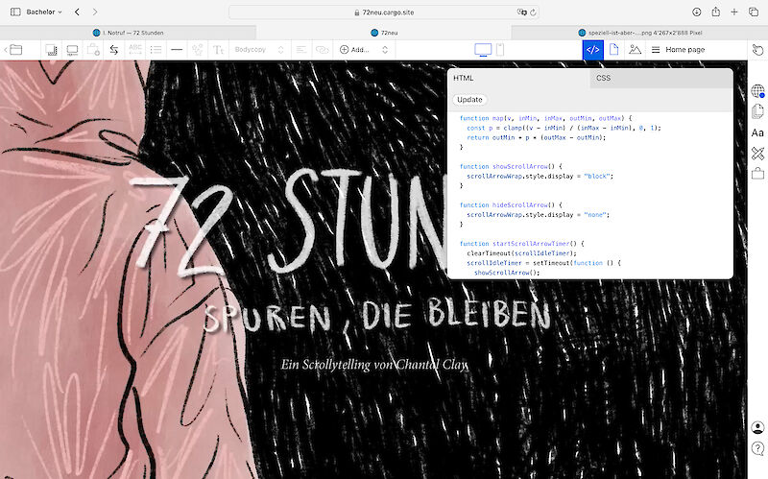This screenshot has width=768, height=479.
Task: Click the link chain icon
Action: pyautogui.click(x=322, y=50)
